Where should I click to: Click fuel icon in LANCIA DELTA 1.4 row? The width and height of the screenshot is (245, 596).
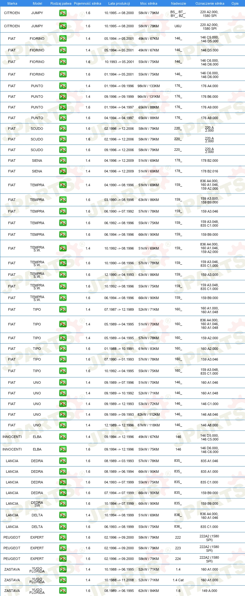[63, 515]
